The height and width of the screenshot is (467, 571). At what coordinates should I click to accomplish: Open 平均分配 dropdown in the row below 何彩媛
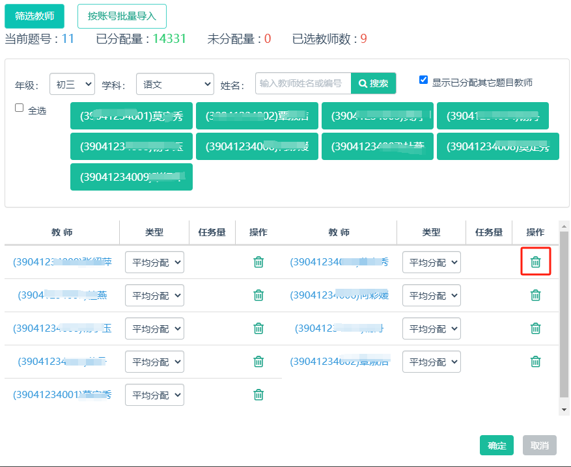(432, 328)
